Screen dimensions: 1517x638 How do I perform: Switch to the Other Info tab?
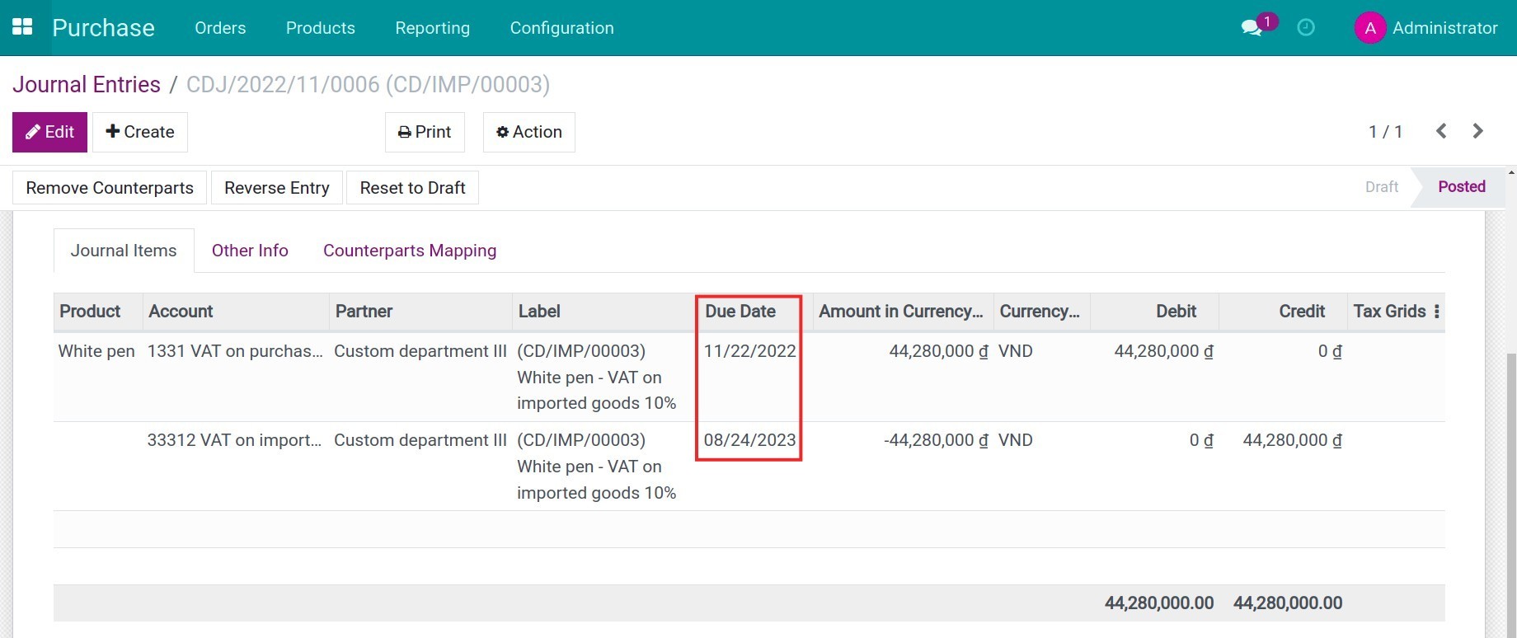250,251
